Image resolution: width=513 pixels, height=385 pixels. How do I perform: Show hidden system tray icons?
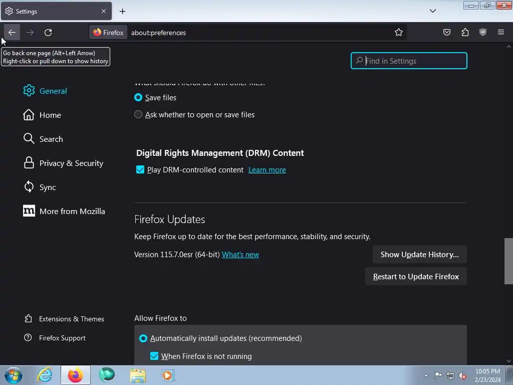point(426,375)
